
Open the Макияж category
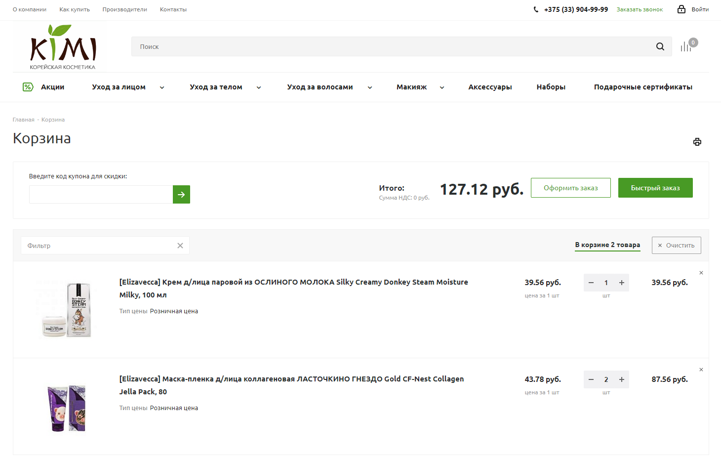pos(411,87)
